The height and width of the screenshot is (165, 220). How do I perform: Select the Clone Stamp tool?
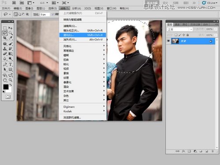(5, 48)
